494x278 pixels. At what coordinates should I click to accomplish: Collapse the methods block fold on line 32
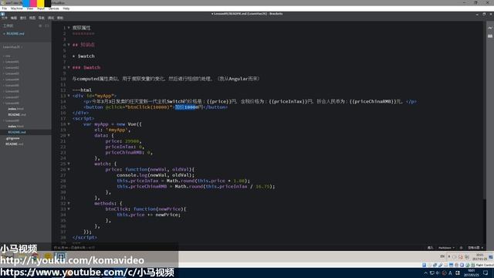tap(69, 203)
